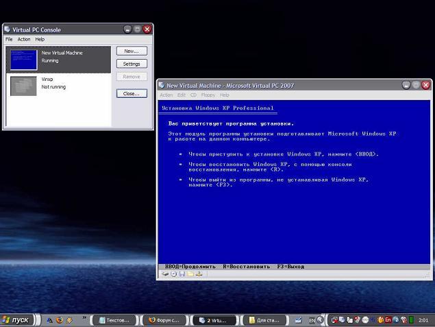Image resolution: width=435 pixels, height=327 pixels.
Task: Switch to the Текстов... taskbar window
Action: click(114, 320)
